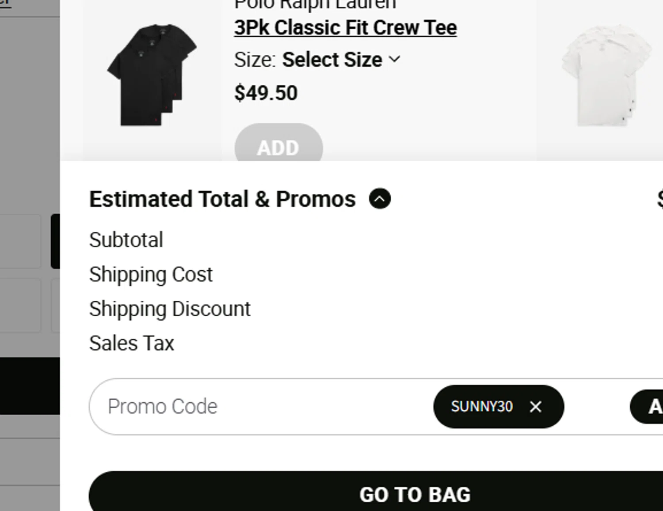Click the Polo Ralph Lauren brand name
This screenshot has height=511, width=663.
point(315,4)
